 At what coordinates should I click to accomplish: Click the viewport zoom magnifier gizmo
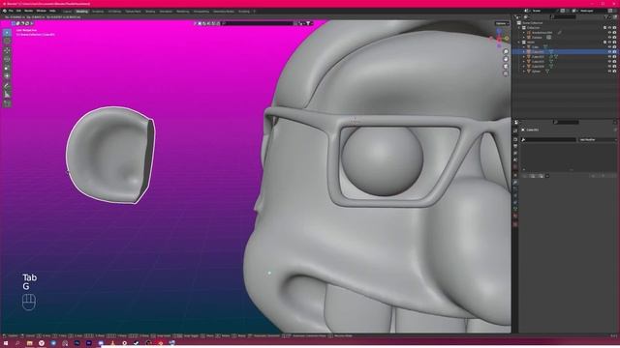pos(506,51)
